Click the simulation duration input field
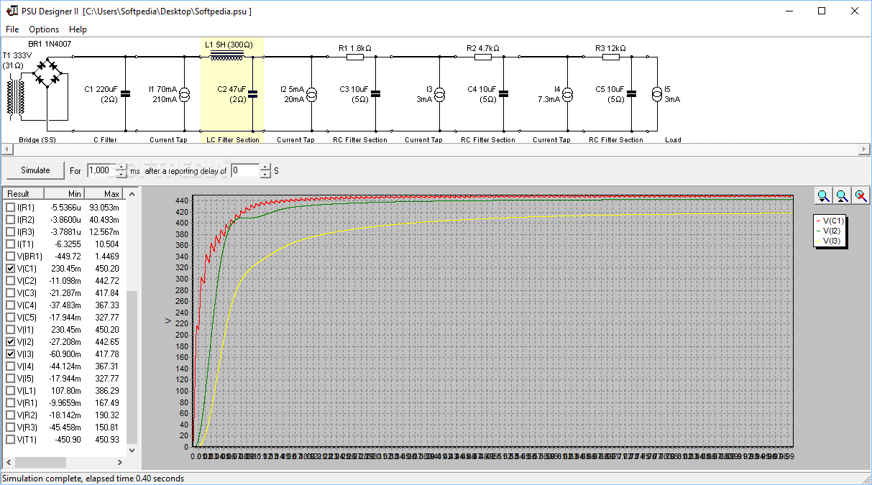The width and height of the screenshot is (872, 485). 101,170
